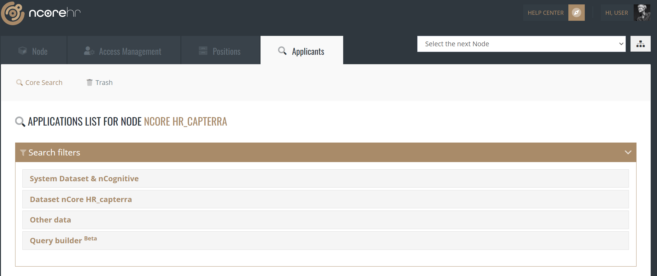Open the Help Center compass icon

tap(576, 13)
